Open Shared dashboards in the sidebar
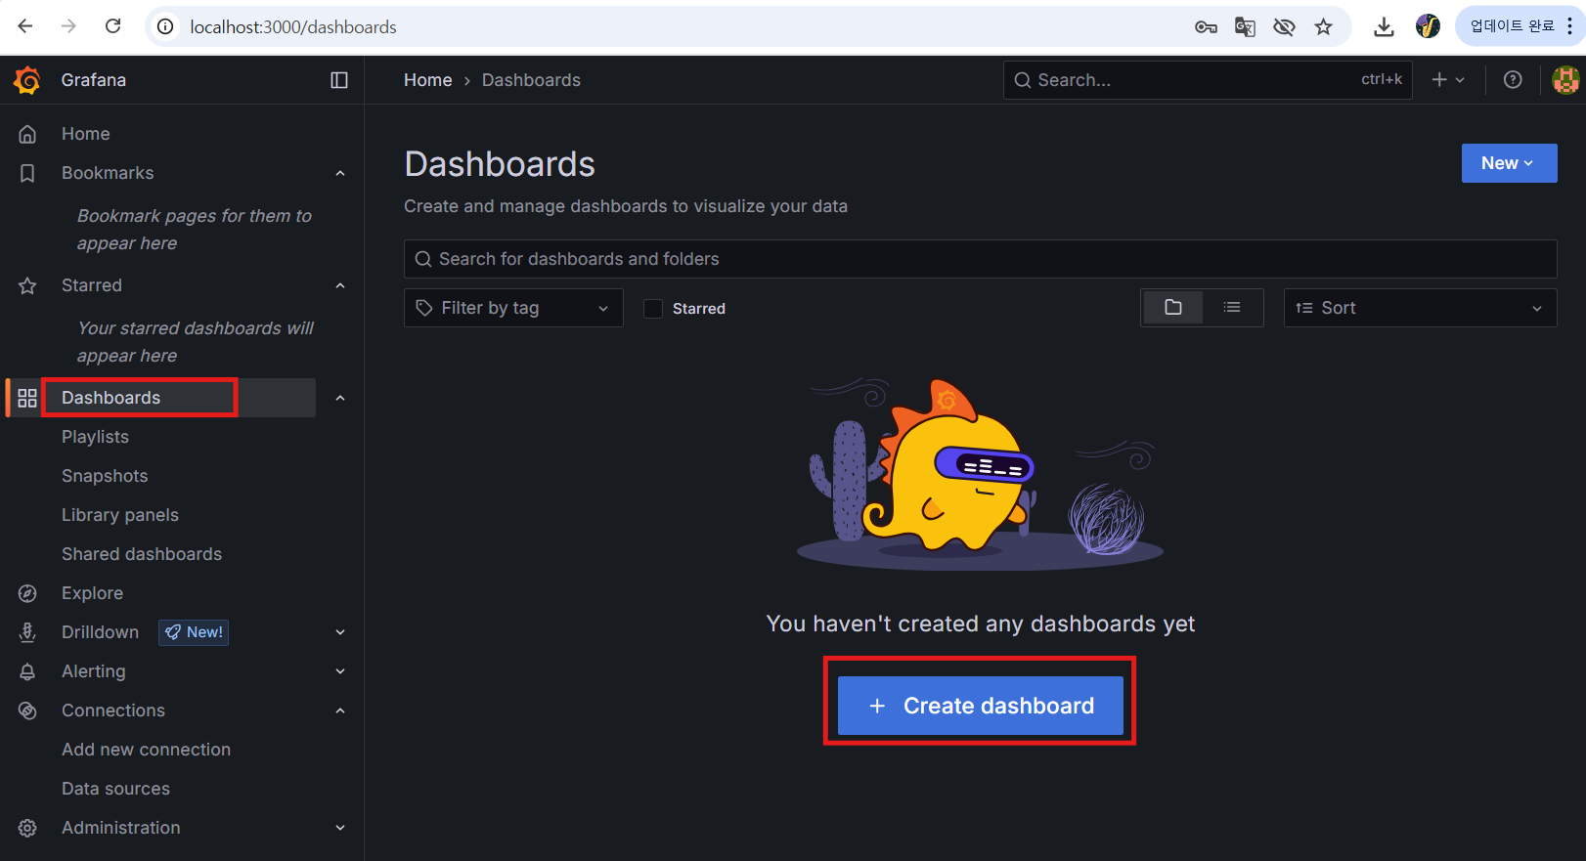Image resolution: width=1586 pixels, height=861 pixels. (142, 554)
